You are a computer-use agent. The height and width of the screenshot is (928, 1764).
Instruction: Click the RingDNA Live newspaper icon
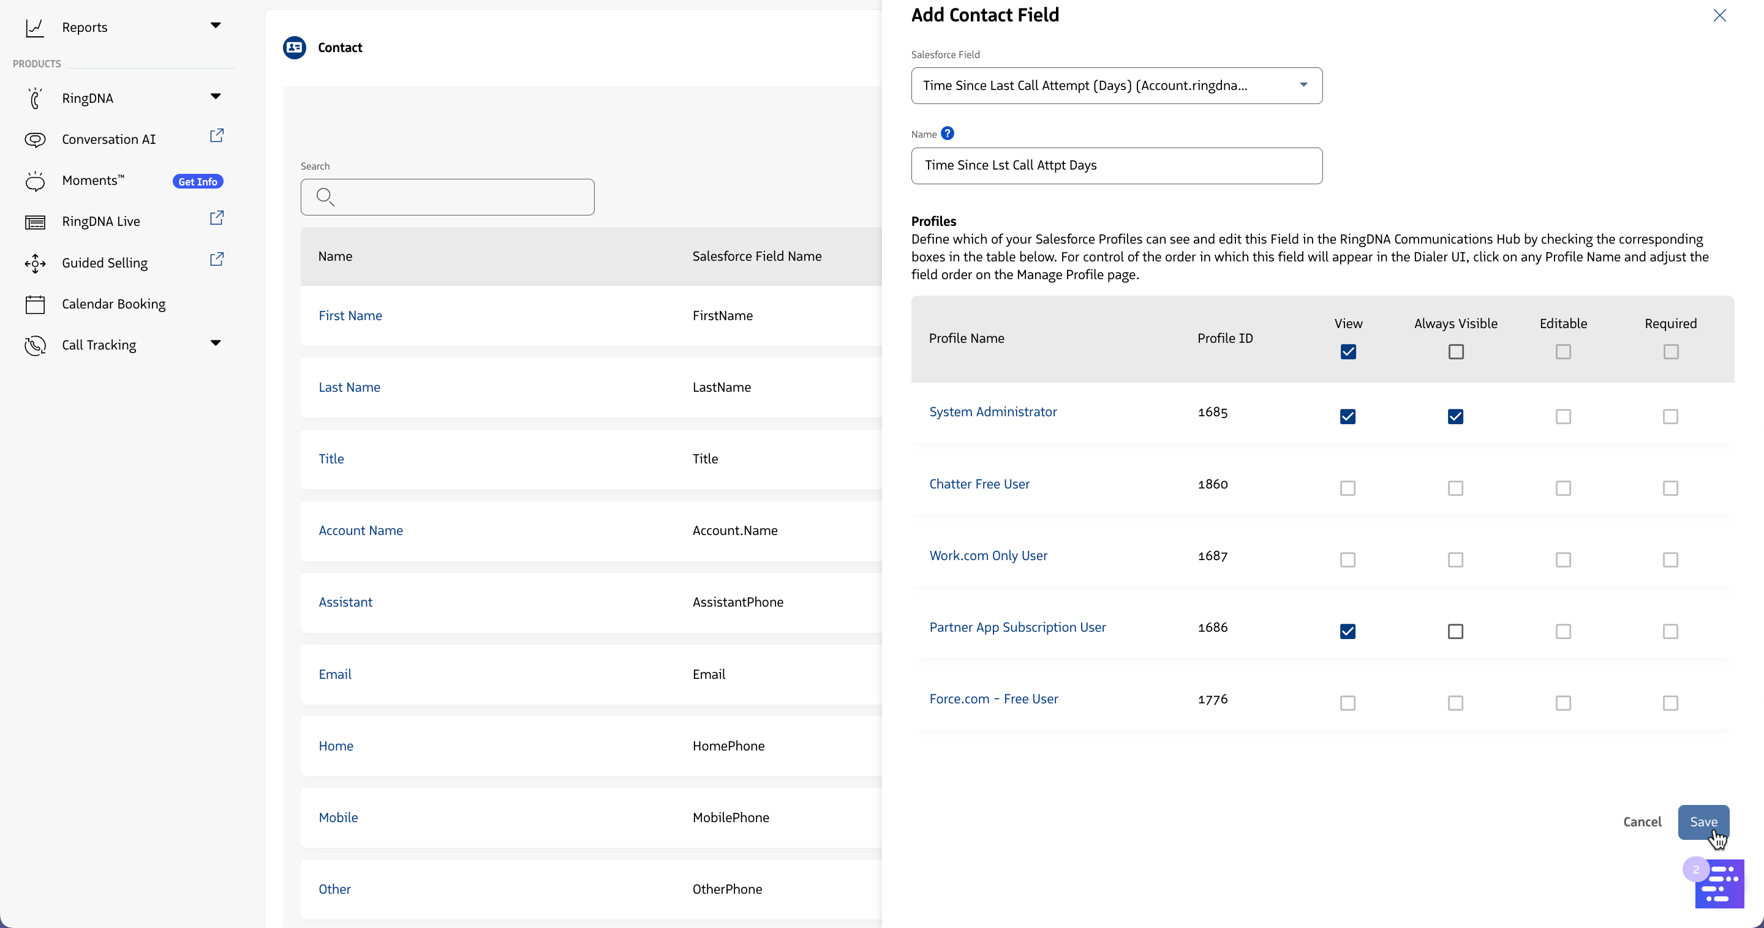pos(35,221)
